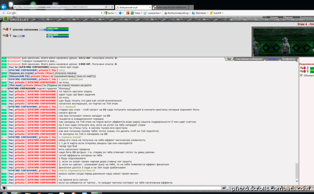Expand the Teilen dropdown in Google toolbar
The image size is (314, 194).
(x=141, y=13)
